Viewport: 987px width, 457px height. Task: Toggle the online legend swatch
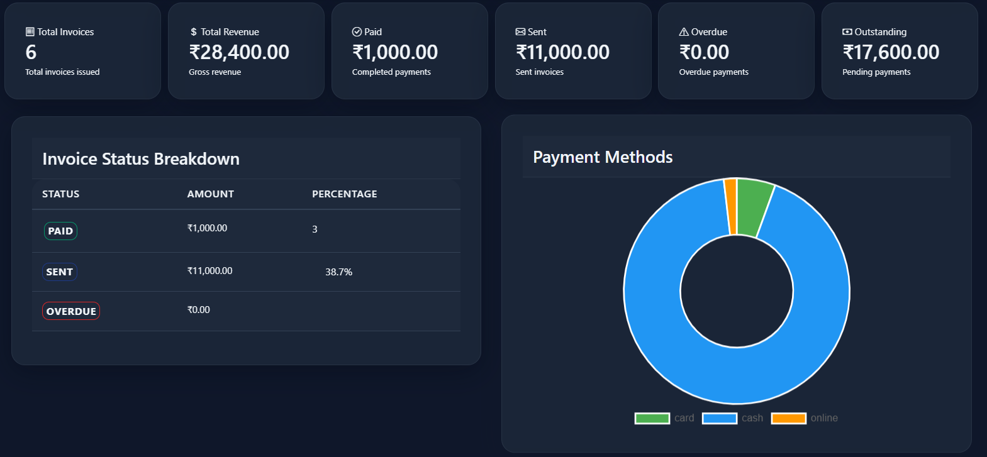(x=789, y=419)
